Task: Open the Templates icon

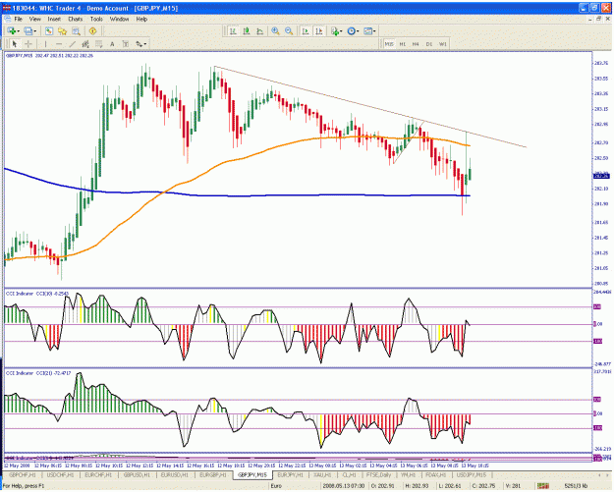Action: [x=369, y=30]
